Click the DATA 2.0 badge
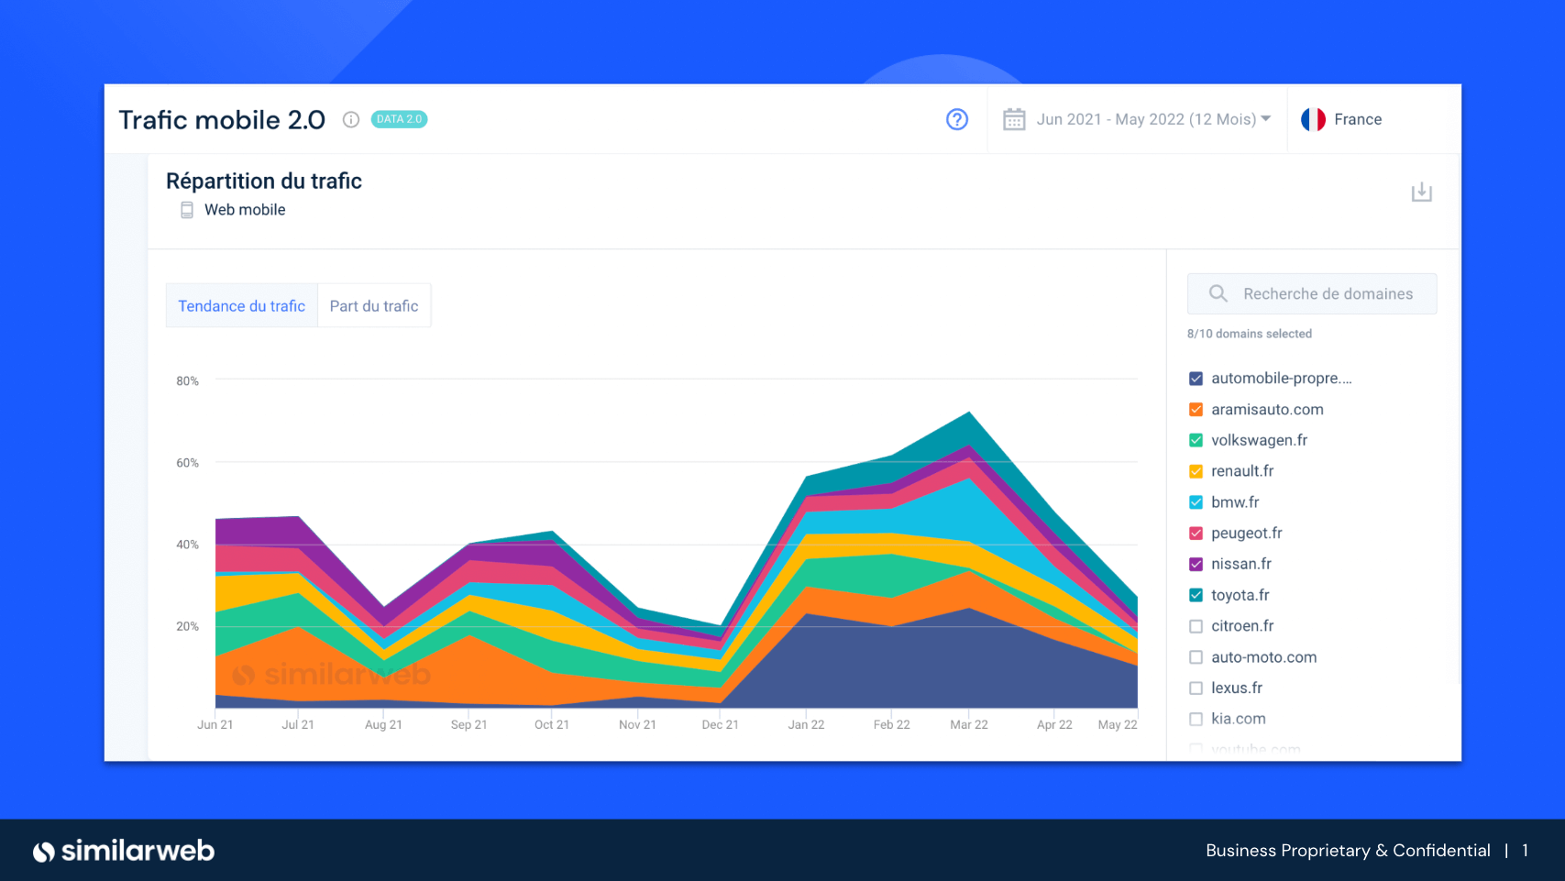1565x881 pixels. 399,119
